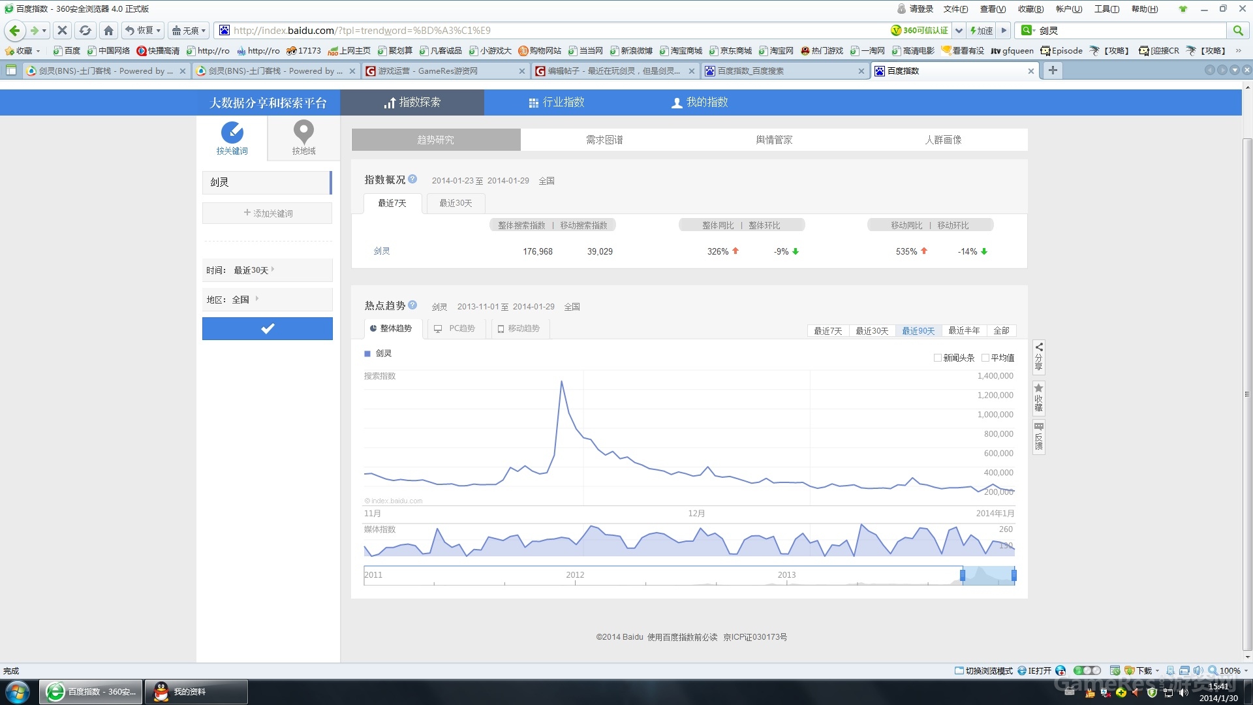The width and height of the screenshot is (1253, 705).
Task: Open new browser tab with plus icon
Action: [1053, 70]
